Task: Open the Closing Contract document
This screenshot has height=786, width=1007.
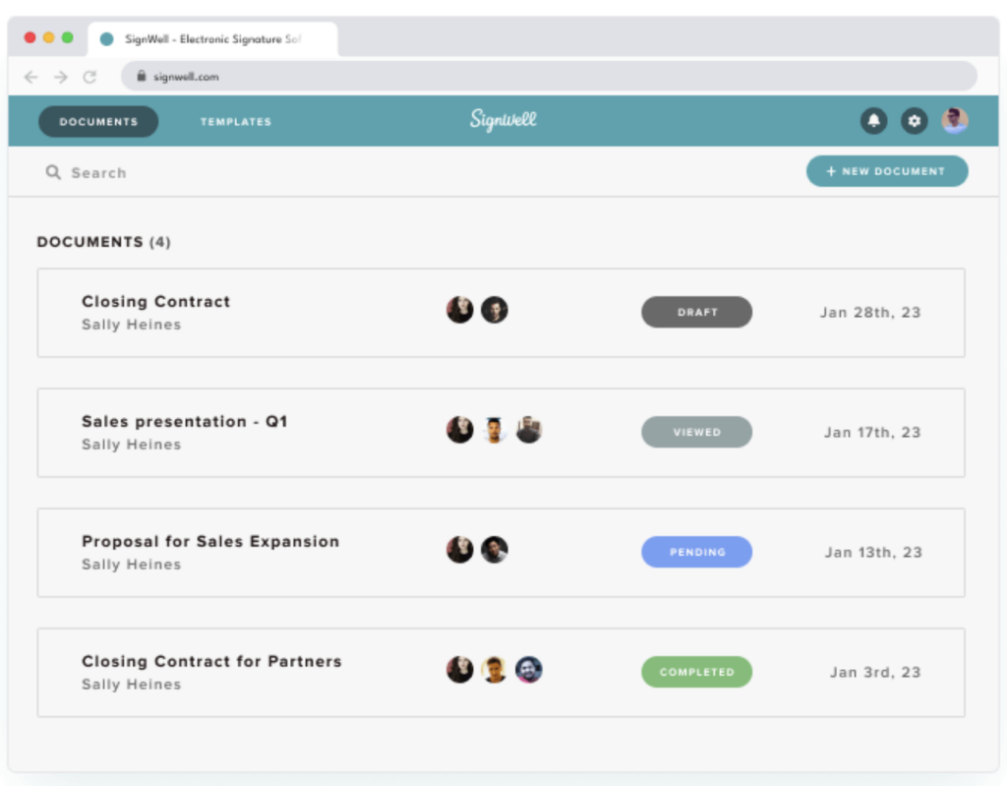Action: click(155, 301)
